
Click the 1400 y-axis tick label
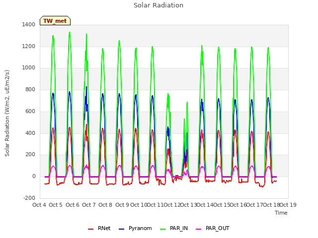pos(29,24)
